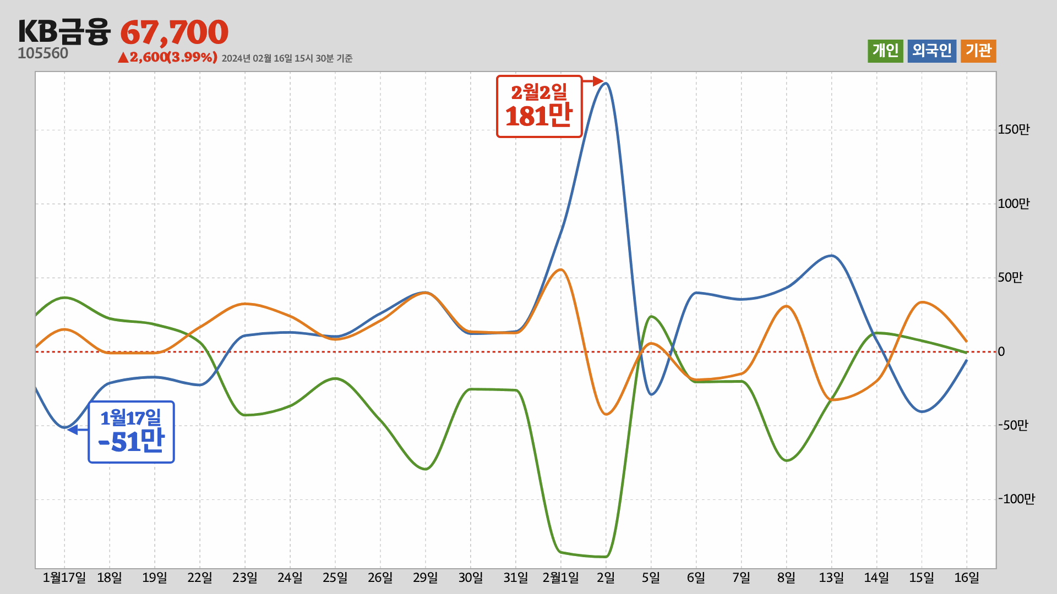
Task: Click the green line peak at 5일
Action: pyautogui.click(x=651, y=316)
